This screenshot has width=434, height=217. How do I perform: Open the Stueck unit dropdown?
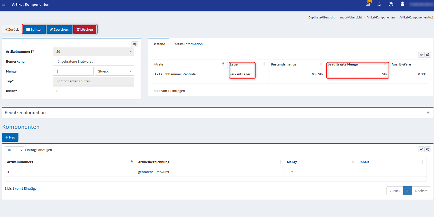click(114, 71)
